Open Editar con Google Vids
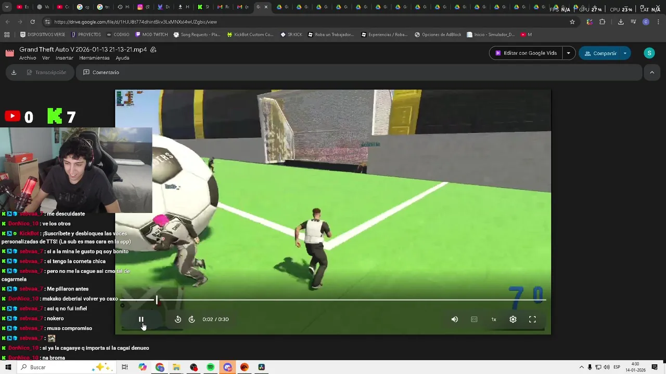 [526, 53]
